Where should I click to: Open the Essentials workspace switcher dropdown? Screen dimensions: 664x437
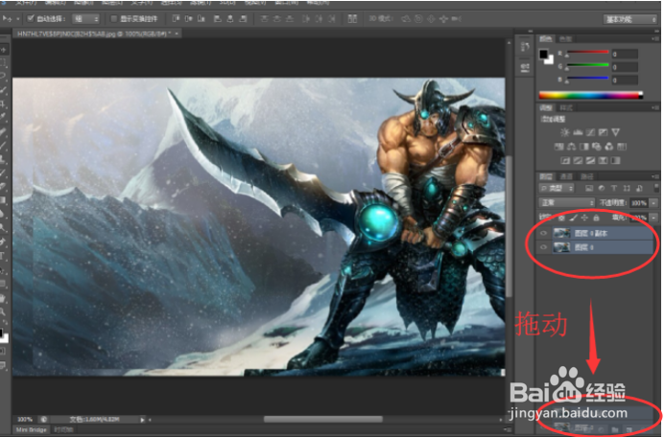pos(630,19)
